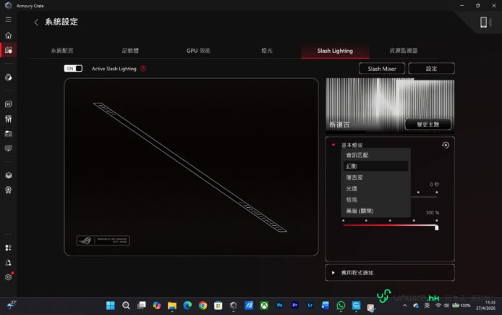Switch to 資源監視器 tab

click(x=404, y=51)
